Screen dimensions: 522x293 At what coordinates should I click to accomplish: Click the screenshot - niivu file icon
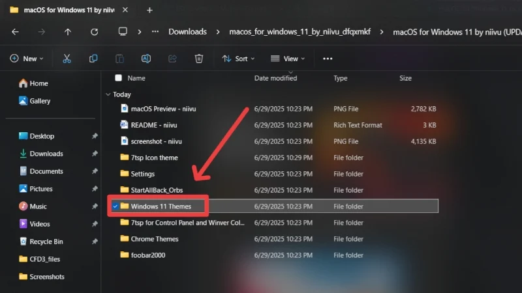tap(124, 141)
